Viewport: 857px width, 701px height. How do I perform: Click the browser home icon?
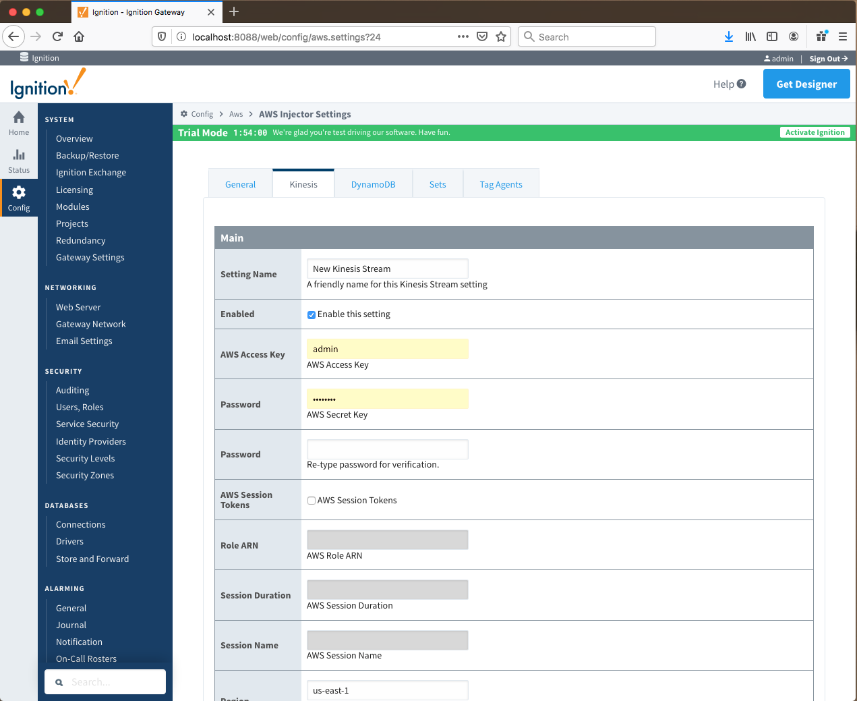tap(79, 36)
